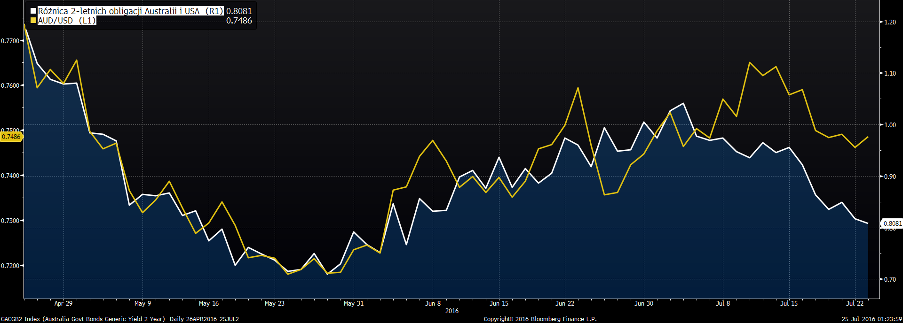Click the May 23 date label
This screenshot has height=323, width=903.
[x=275, y=303]
